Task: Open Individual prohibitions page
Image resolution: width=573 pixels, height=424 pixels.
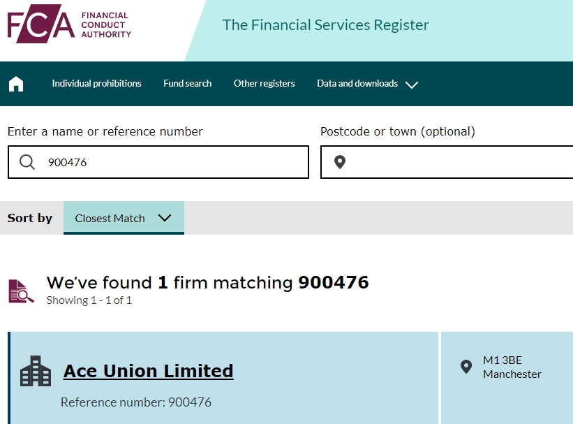Action: [96, 84]
